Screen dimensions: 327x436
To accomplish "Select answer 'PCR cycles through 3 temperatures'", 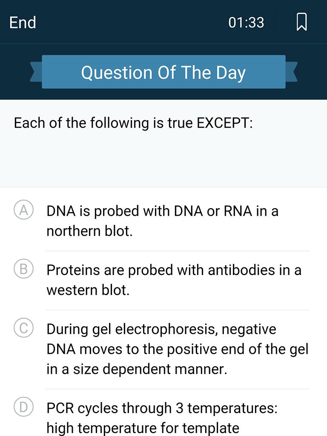I will click(162, 408).
